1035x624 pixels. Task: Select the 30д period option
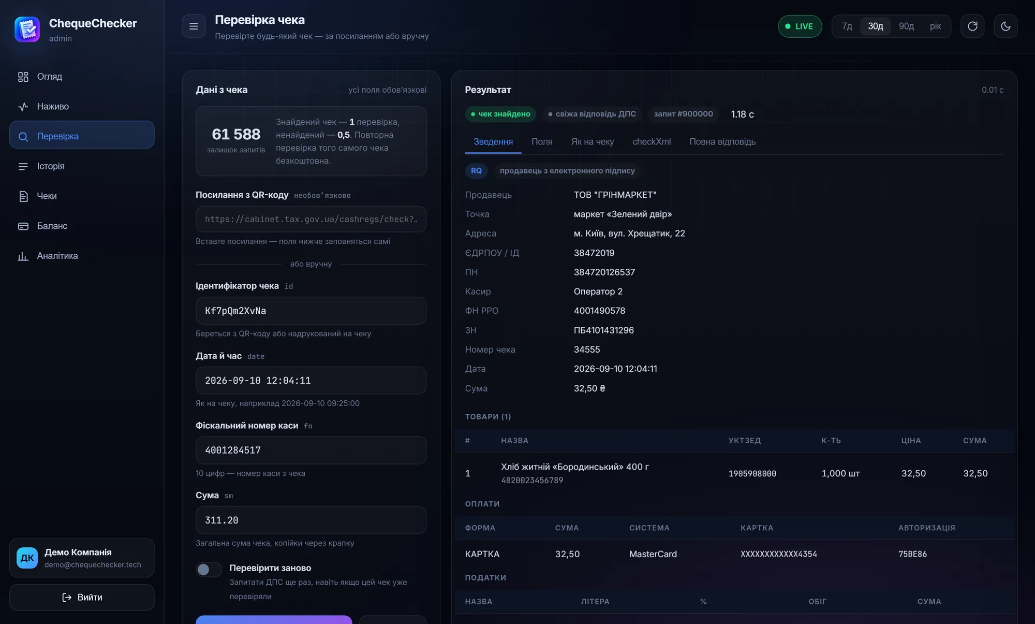[x=876, y=26]
